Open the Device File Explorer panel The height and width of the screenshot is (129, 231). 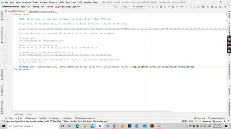230,107
